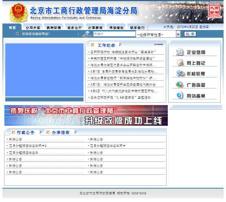Screen dimensions: 226x202
Task: Expand the arrow right of the 行政公告 tab
Action: 41,132
